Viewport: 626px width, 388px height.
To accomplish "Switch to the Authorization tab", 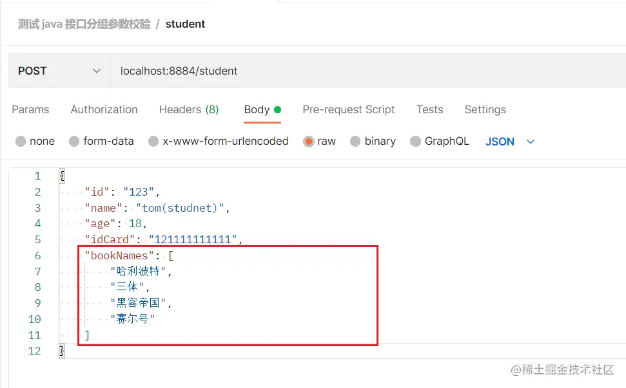I will pos(104,109).
